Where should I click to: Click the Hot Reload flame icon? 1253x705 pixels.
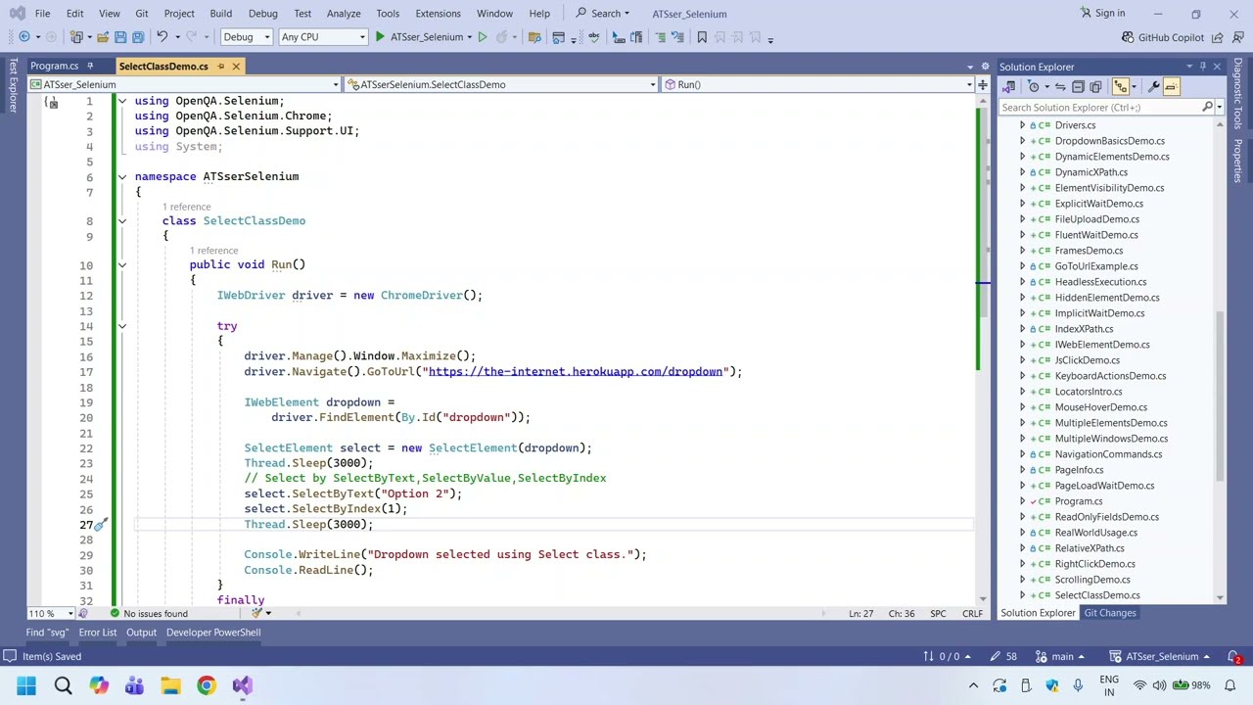click(501, 37)
